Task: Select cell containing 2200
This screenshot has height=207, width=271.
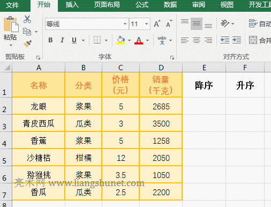Action: coord(161,192)
